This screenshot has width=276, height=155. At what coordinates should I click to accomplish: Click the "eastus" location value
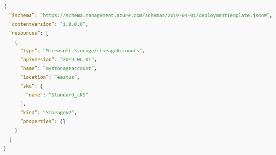[66, 77]
